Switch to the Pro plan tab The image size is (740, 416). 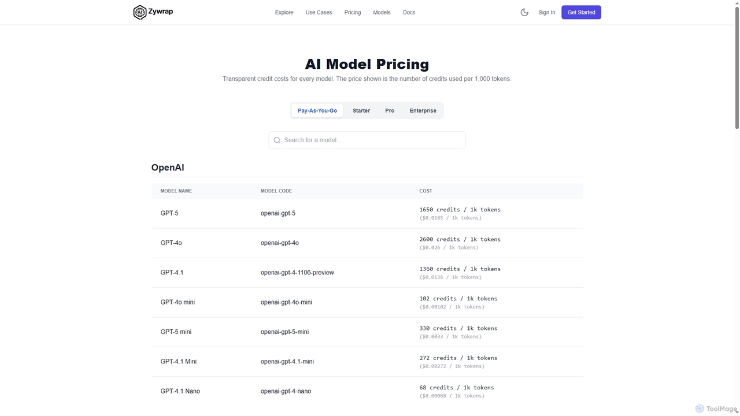(390, 110)
